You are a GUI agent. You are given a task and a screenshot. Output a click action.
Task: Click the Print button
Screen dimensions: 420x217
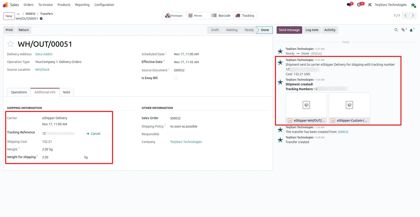[x=9, y=30]
